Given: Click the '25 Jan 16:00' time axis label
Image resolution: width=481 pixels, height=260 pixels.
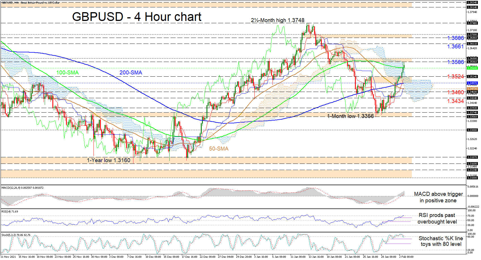Looking at the screenshot, I should (371, 257).
